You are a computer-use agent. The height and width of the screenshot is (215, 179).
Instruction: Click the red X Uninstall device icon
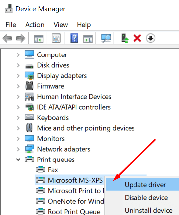point(137,38)
